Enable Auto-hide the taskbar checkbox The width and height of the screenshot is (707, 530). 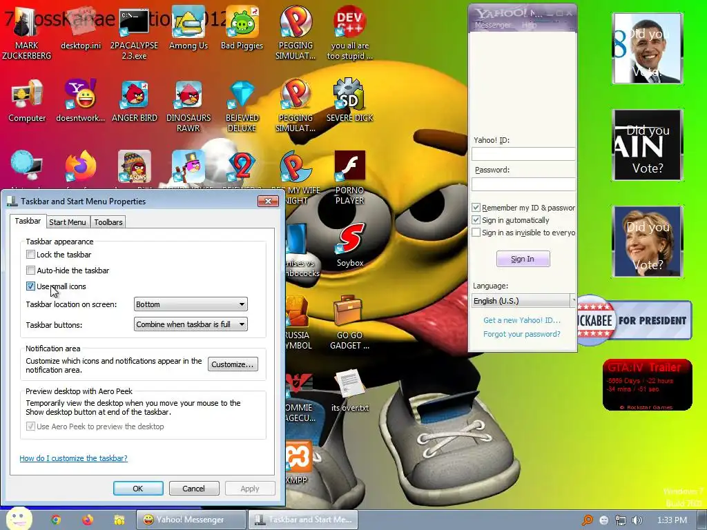[x=30, y=271]
